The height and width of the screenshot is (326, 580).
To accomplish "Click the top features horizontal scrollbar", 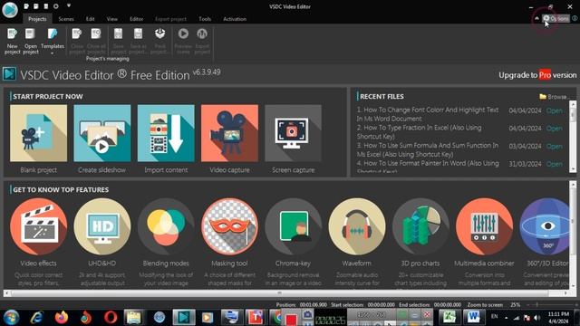I will (x=280, y=293).
